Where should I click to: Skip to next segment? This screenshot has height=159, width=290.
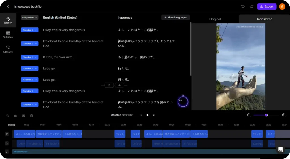(154, 115)
